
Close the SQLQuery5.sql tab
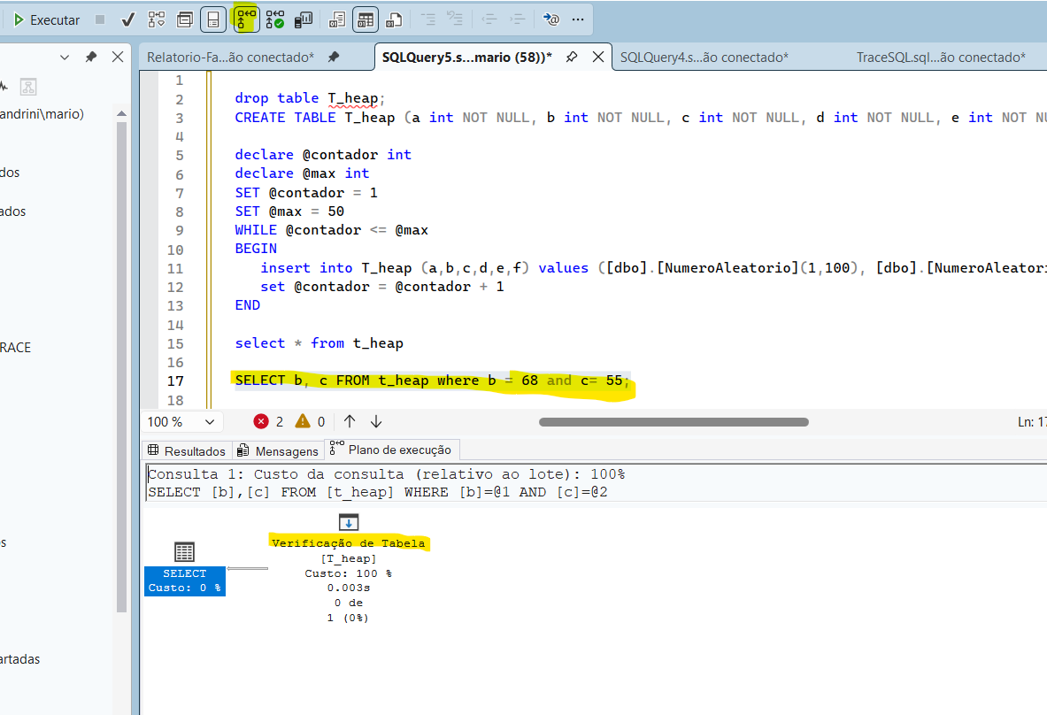[599, 57]
